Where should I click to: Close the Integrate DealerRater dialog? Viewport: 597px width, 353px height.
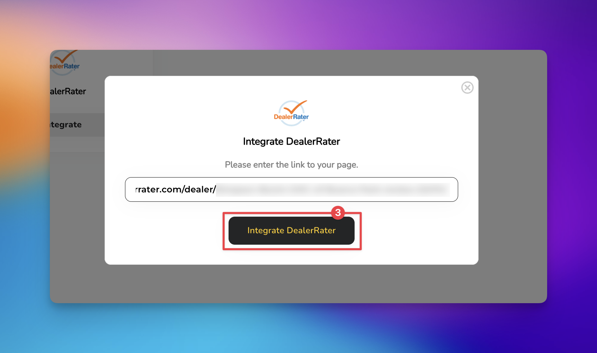pos(467,88)
